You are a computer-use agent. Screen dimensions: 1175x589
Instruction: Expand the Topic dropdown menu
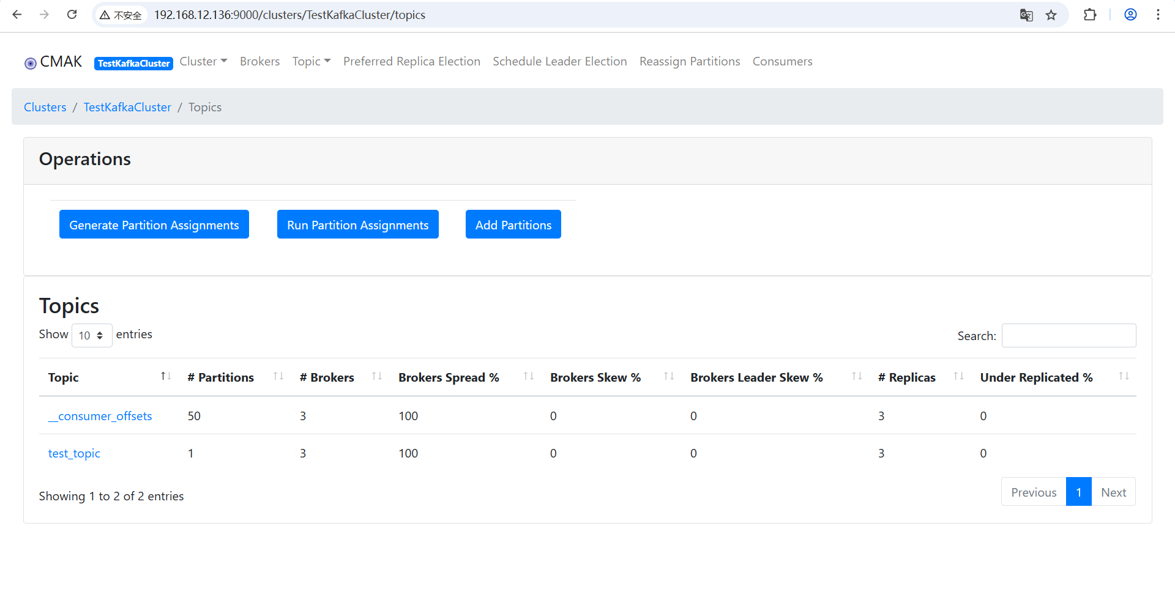tap(311, 61)
